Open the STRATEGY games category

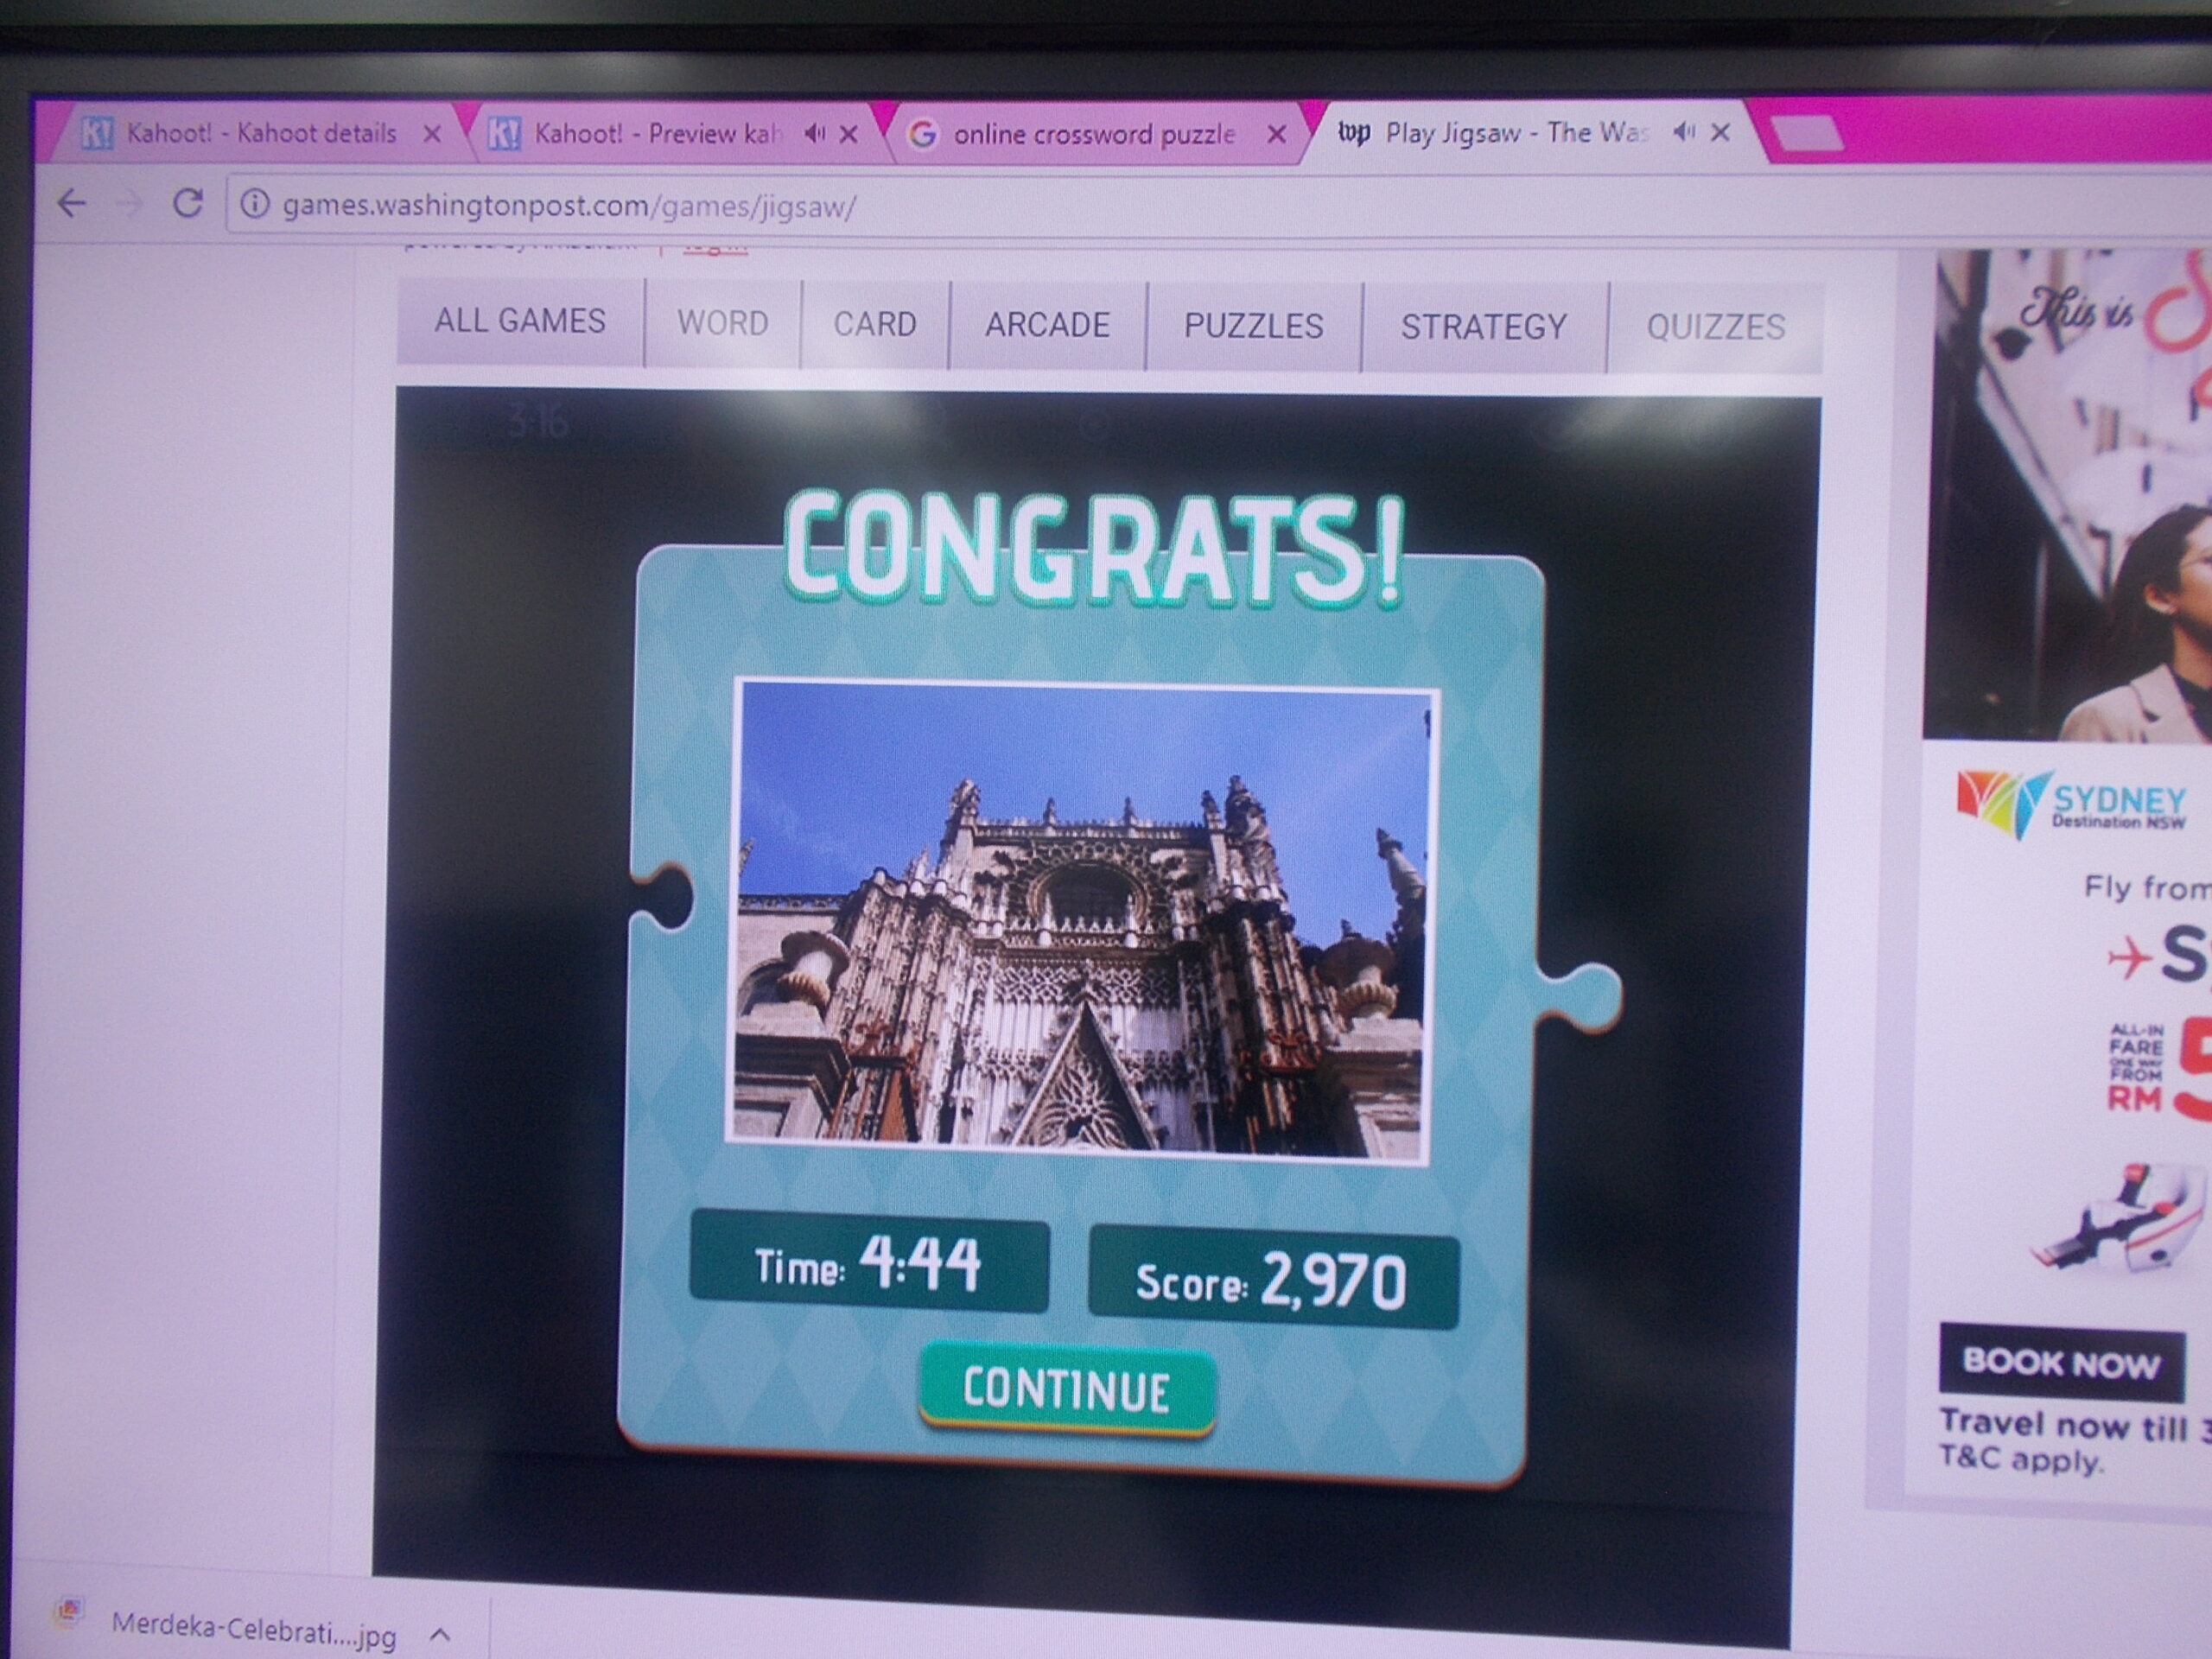[1483, 327]
